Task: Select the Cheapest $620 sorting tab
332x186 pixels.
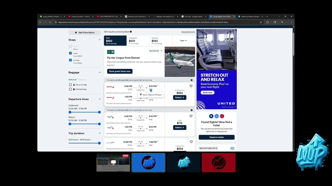Action: [138, 41]
